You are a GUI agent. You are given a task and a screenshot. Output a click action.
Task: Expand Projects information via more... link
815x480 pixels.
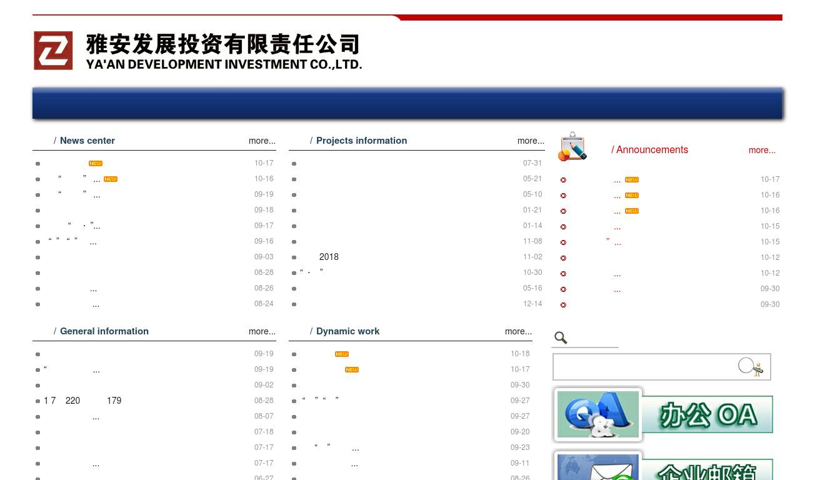pyautogui.click(x=531, y=141)
